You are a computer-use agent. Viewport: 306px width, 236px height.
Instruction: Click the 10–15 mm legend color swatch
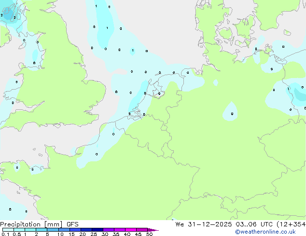(64, 230)
